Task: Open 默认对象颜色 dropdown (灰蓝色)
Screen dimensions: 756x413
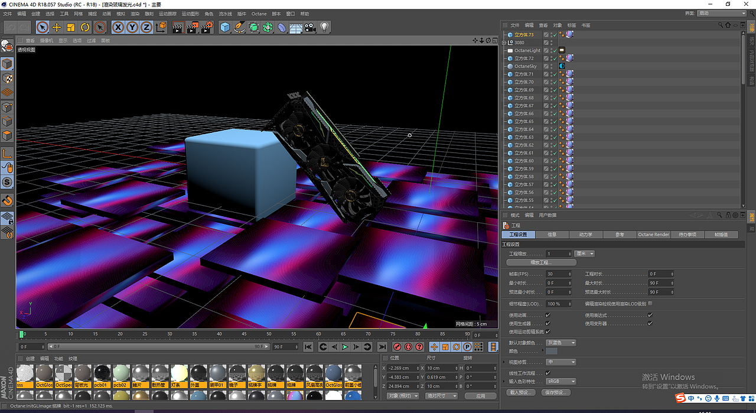Action: click(561, 343)
